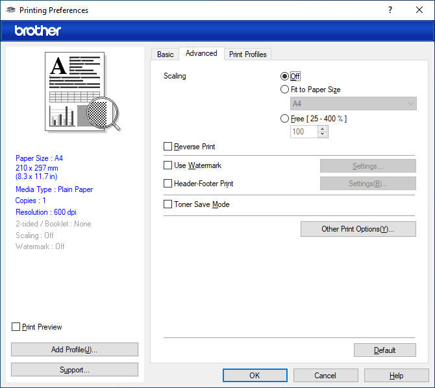This screenshot has width=435, height=388.
Task: Tick the Use Watermark checkbox
Action: tap(168, 165)
